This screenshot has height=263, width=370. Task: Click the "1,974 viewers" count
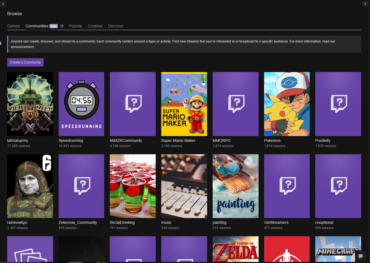(x=223, y=146)
